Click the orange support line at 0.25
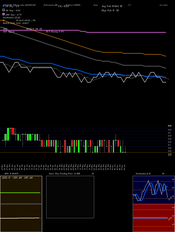 tap(87, 153)
